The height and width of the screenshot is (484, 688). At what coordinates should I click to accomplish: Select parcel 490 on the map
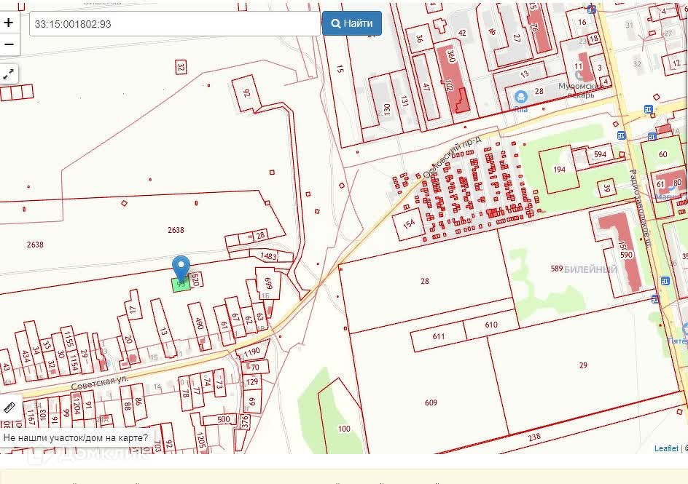199,323
